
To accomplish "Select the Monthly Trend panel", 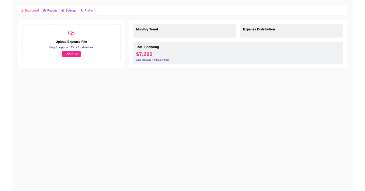I will tap(184, 31).
